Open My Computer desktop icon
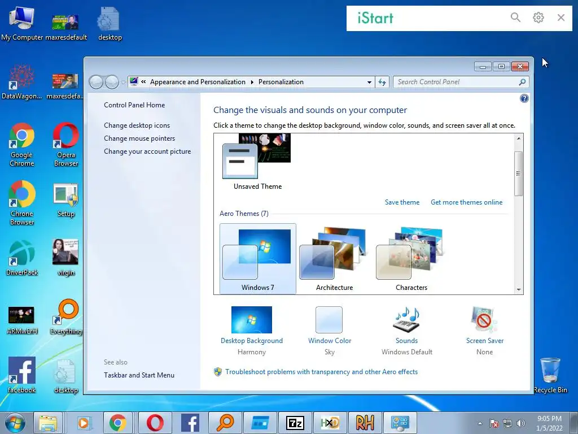 tap(22, 23)
